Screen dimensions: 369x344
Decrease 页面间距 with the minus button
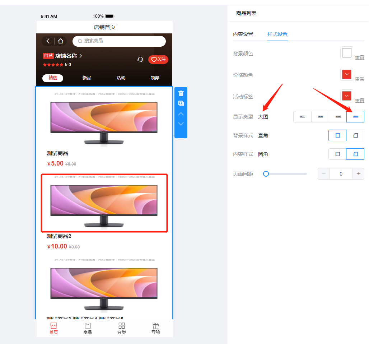tap(323, 174)
